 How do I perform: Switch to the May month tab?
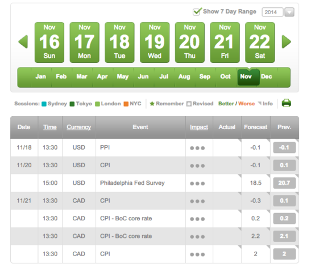[123, 76]
